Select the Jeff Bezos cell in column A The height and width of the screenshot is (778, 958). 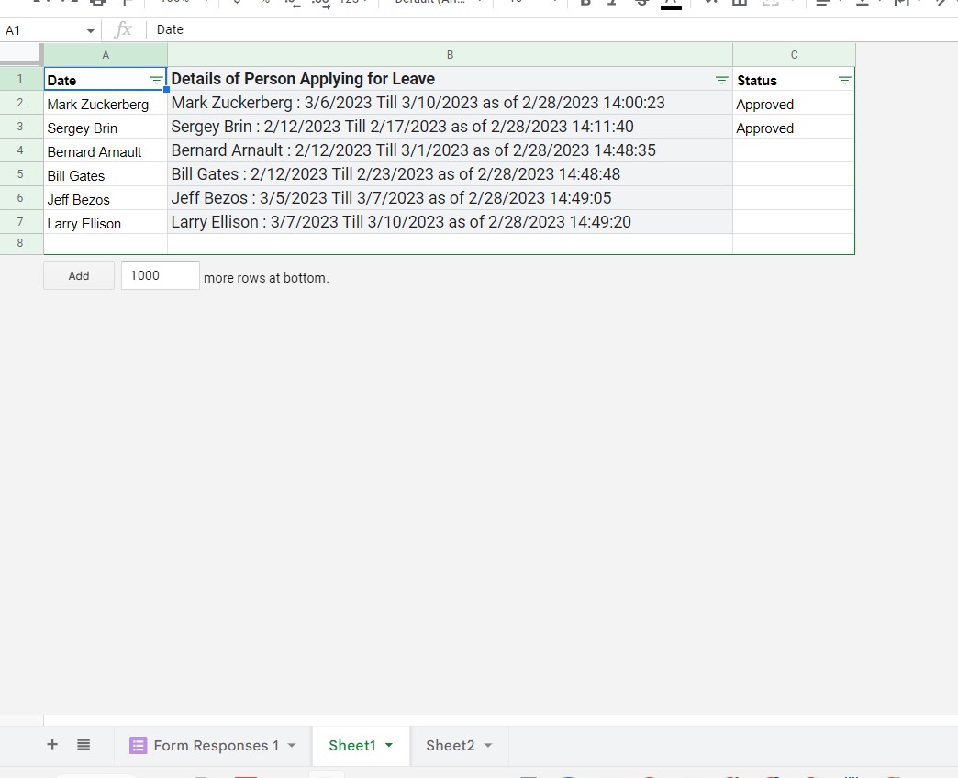(x=106, y=198)
